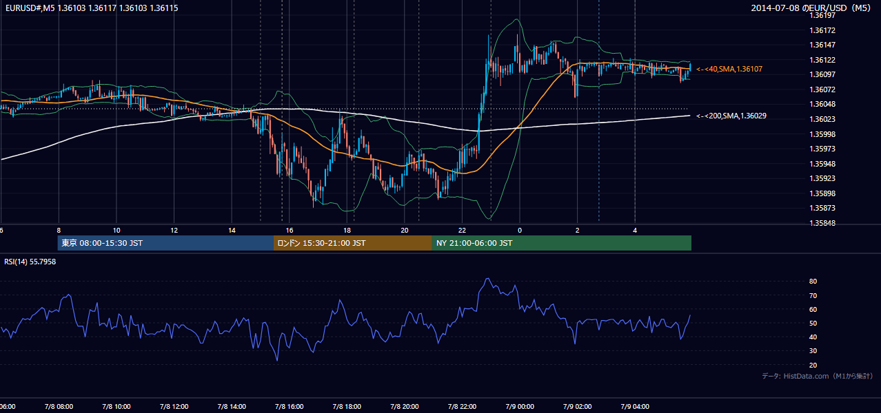Click the 7/8 08:00 date label

[59, 407]
